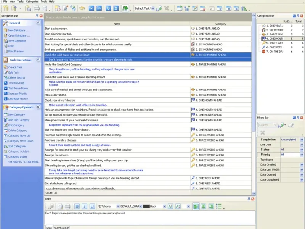Click the Sort Categories link
This screenshot has width=305, height=229.
(x=17, y=146)
